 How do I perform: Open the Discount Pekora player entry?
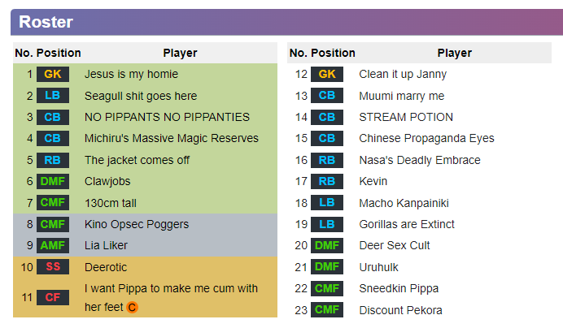click(401, 310)
